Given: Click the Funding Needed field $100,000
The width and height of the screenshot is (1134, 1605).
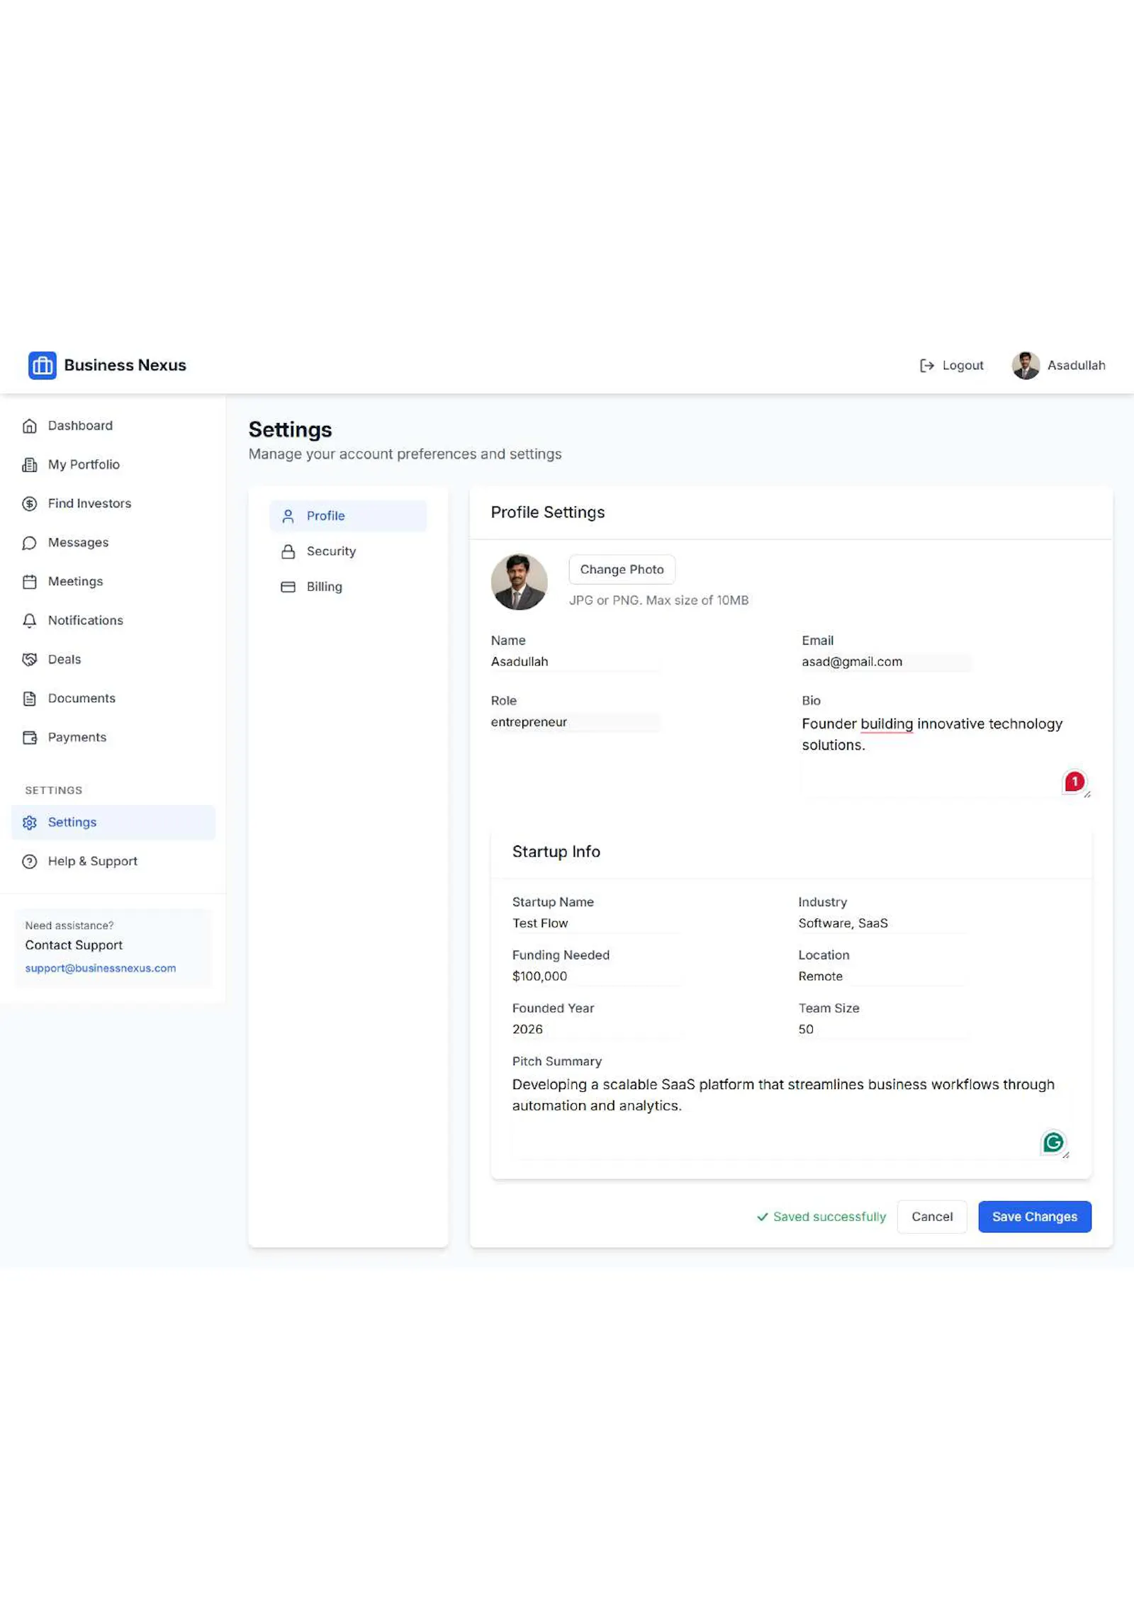Looking at the screenshot, I should click(x=596, y=976).
